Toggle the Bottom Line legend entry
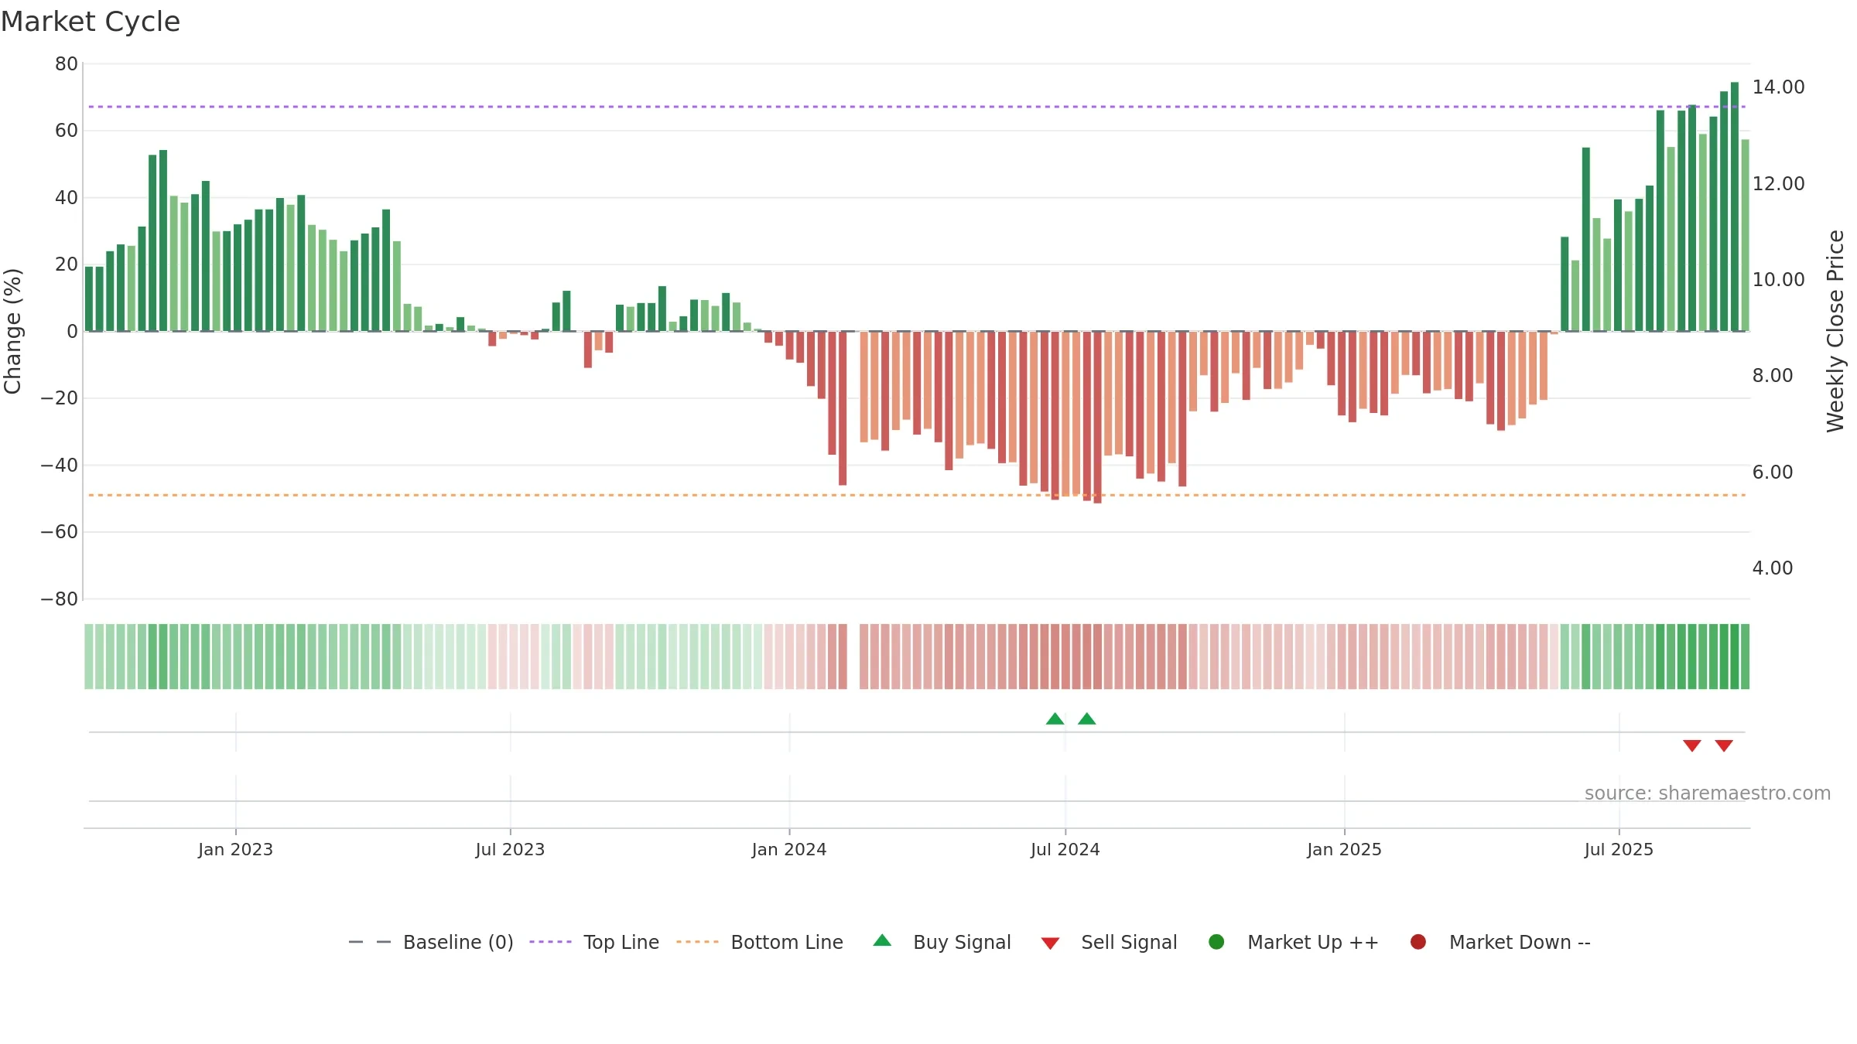1857x1044 pixels. pos(760,942)
